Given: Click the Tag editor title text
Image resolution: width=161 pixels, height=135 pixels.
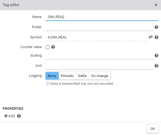Looking at the screenshot, I should coord(11,5).
